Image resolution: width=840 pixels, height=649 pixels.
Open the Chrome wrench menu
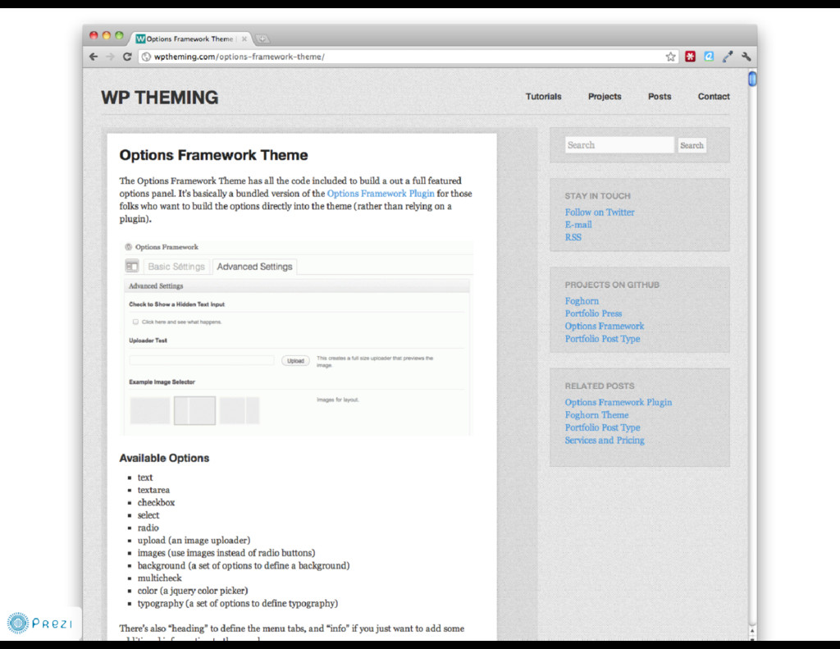(x=746, y=57)
